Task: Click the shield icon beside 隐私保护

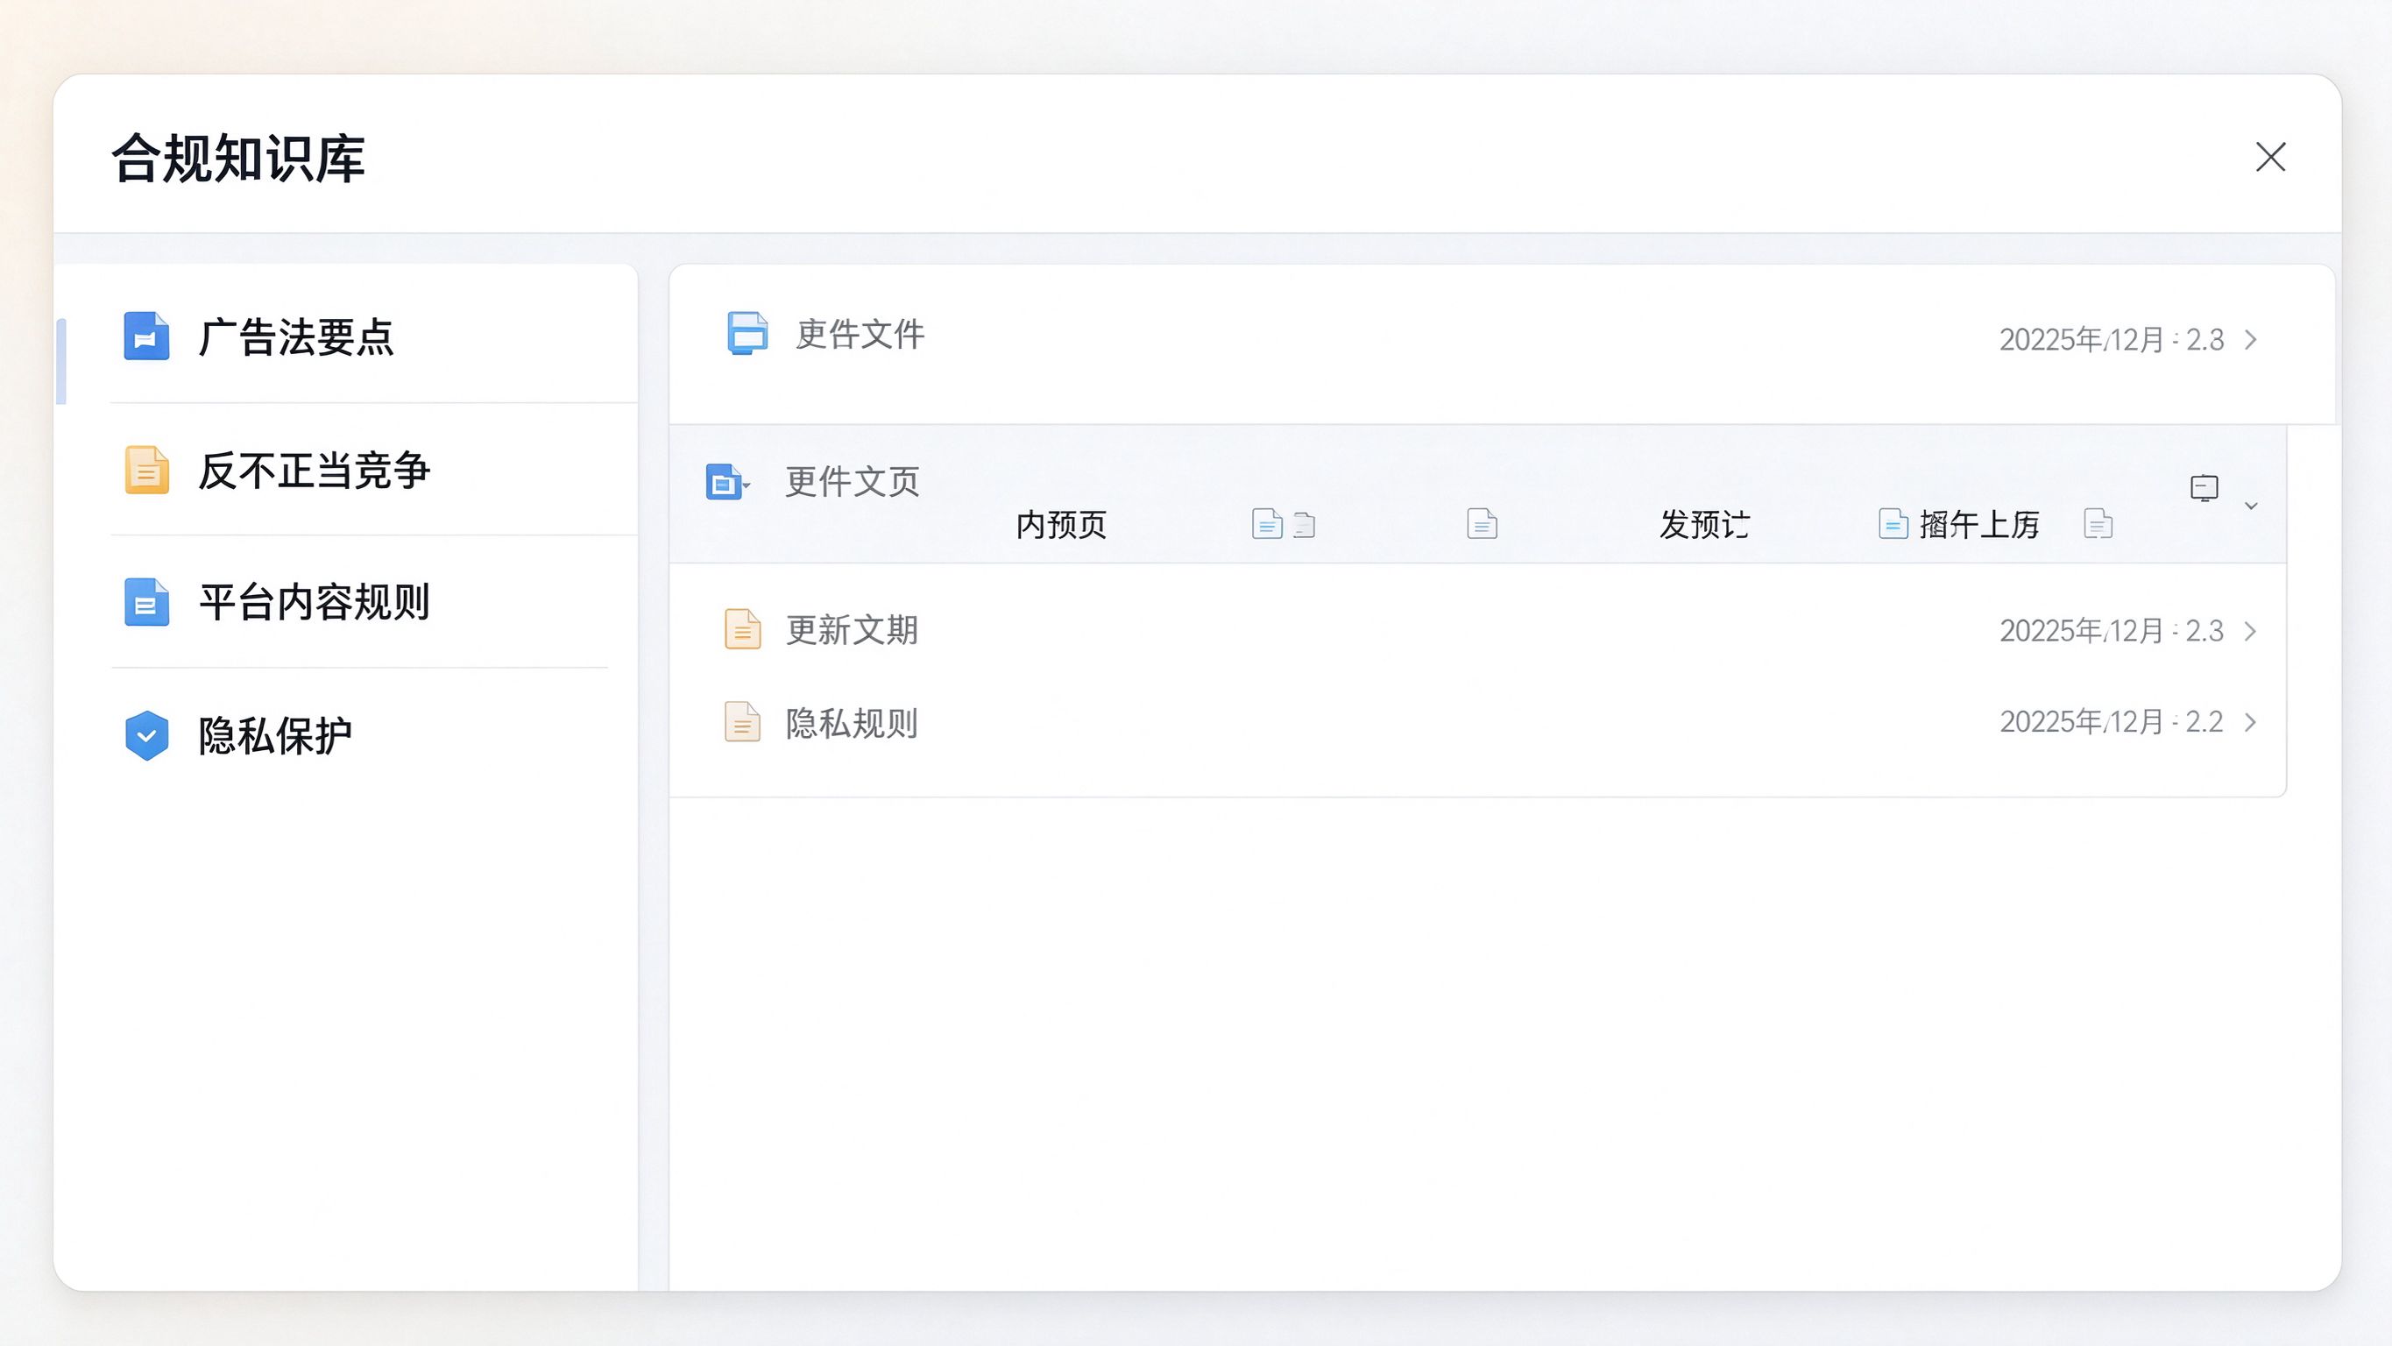Action: tap(146, 736)
